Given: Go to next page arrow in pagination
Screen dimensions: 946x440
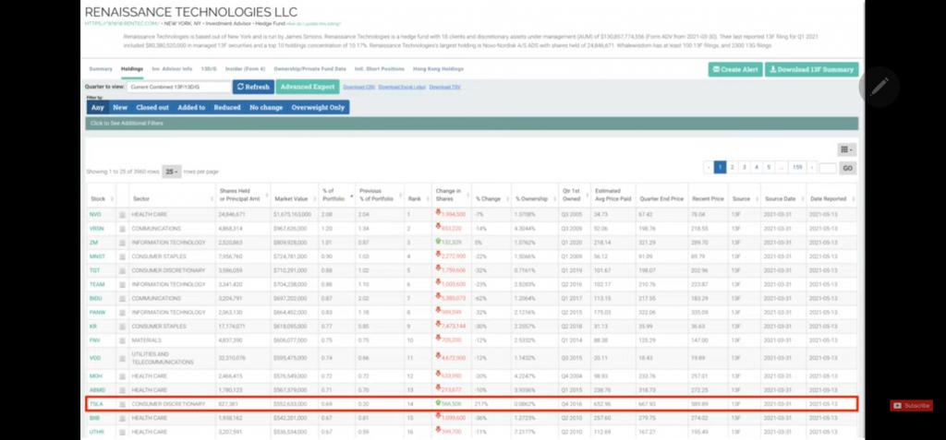Looking at the screenshot, I should tap(812, 168).
